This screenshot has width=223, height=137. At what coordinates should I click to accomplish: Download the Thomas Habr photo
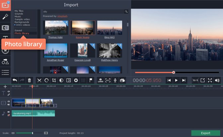point(66,22)
